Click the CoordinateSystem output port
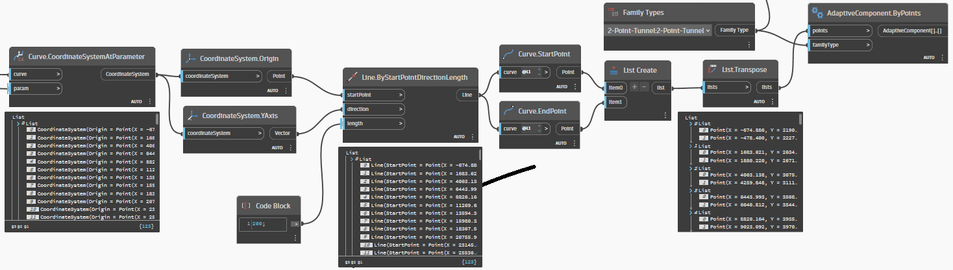 (127, 74)
